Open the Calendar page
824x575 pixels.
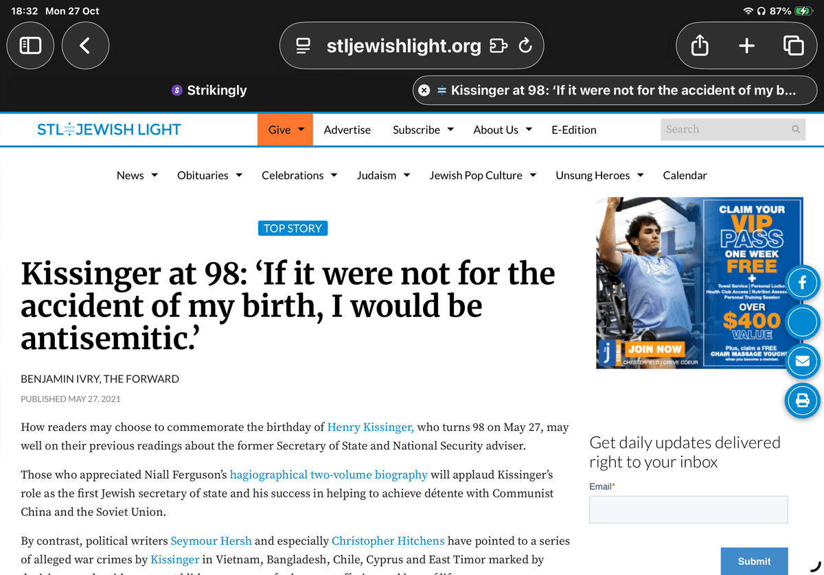coord(685,175)
